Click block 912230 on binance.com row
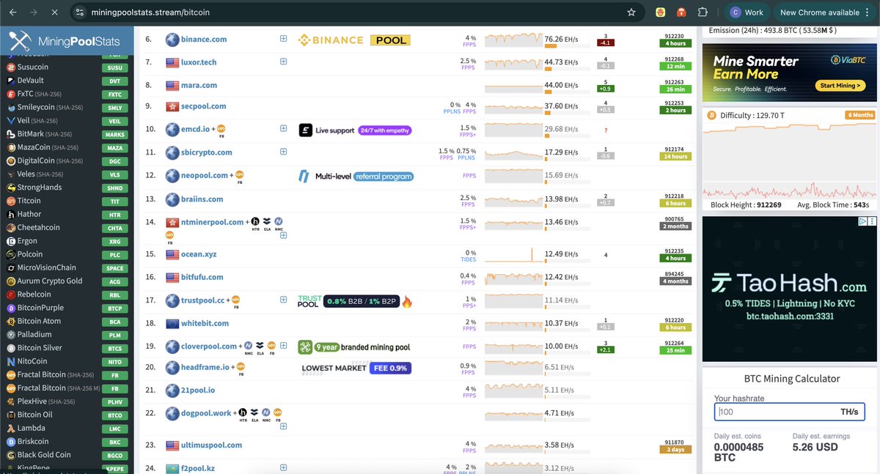Image resolution: width=880 pixels, height=474 pixels. click(675, 36)
